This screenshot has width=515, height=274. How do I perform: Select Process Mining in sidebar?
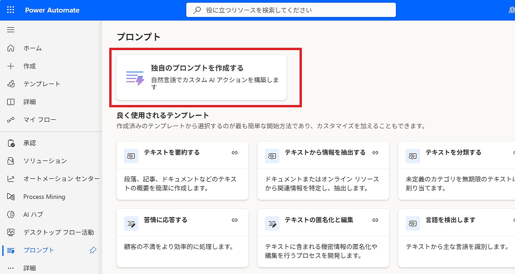pyautogui.click(x=44, y=197)
